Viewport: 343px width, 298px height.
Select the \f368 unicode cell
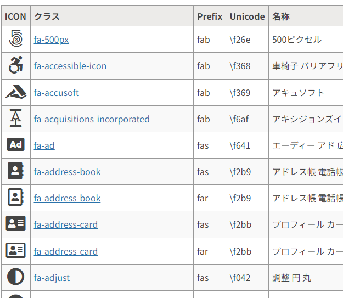click(247, 66)
